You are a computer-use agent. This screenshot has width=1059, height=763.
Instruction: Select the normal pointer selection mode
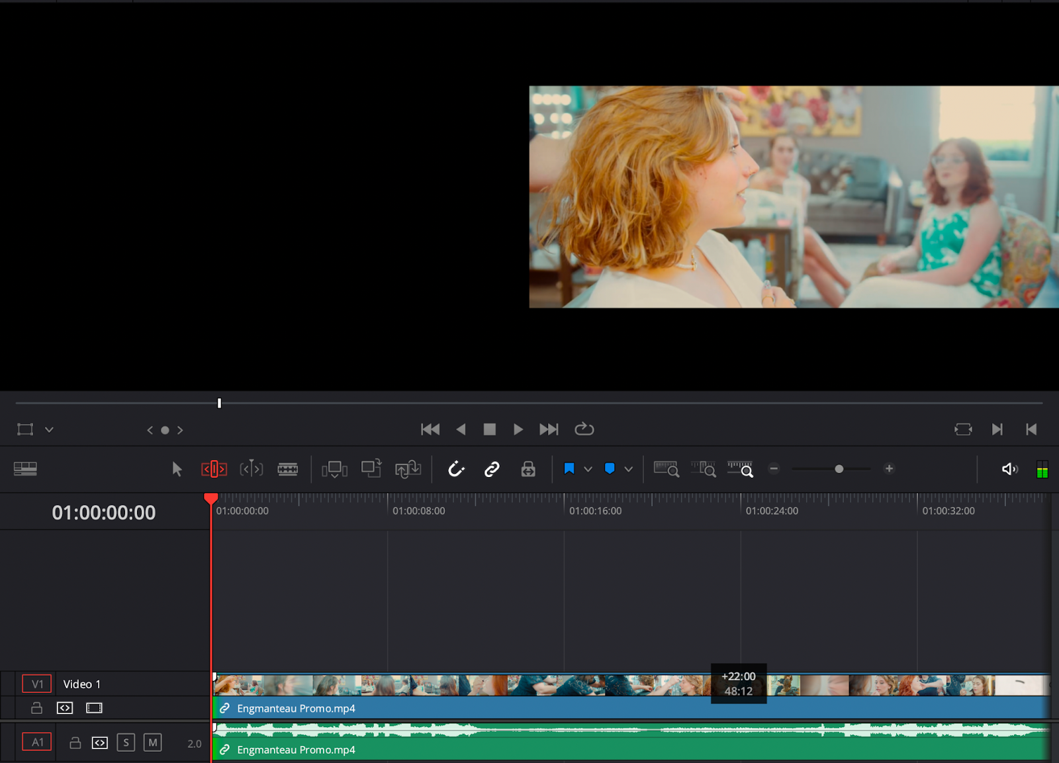click(x=177, y=469)
